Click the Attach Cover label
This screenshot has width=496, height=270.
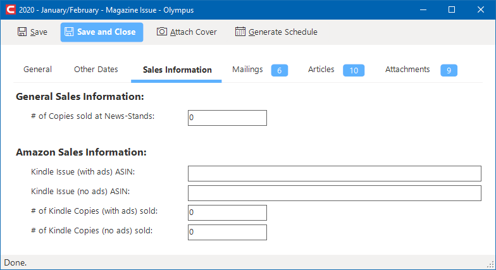[x=194, y=32]
